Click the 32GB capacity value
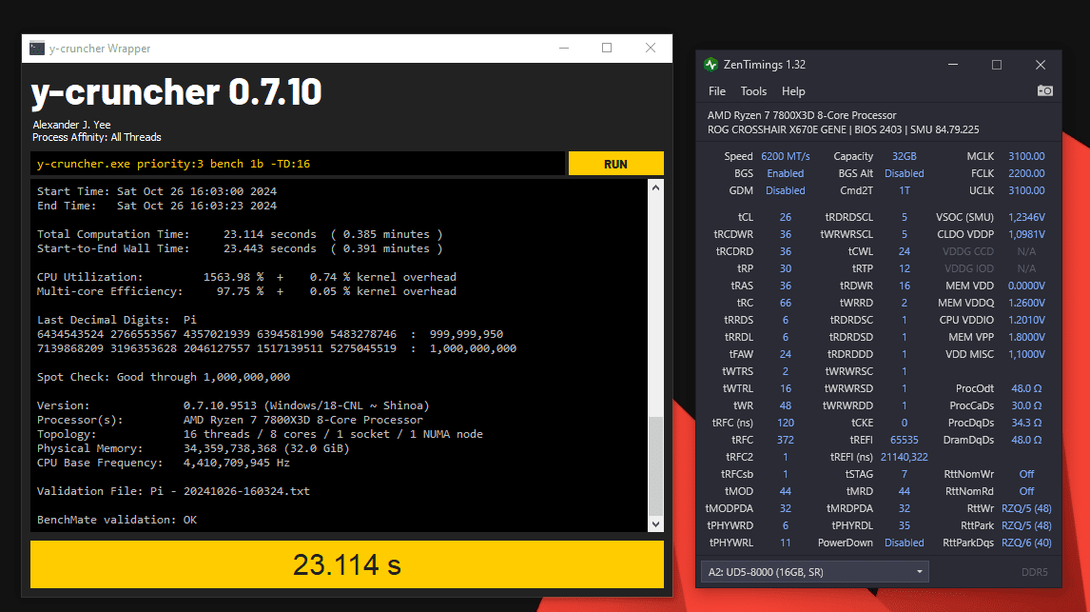The width and height of the screenshot is (1090, 612). tap(905, 156)
